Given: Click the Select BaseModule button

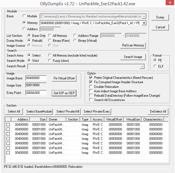Looking at the screenshot, I should 39,111.
